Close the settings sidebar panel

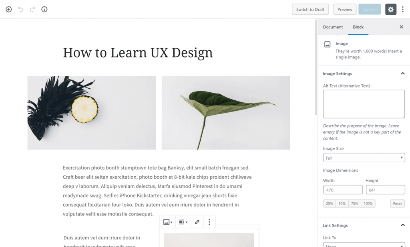401,27
